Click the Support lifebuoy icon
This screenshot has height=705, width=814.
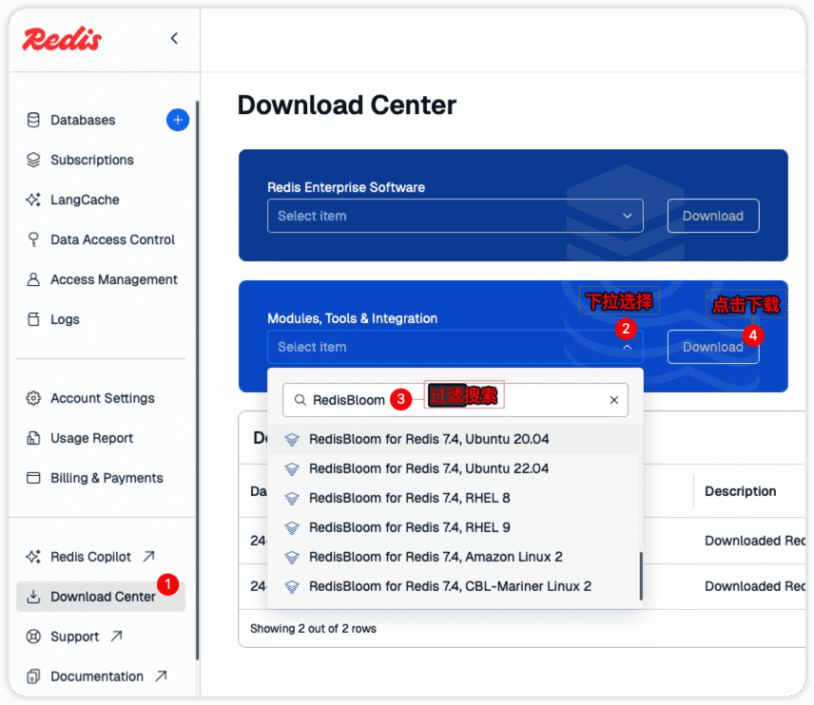click(x=33, y=637)
